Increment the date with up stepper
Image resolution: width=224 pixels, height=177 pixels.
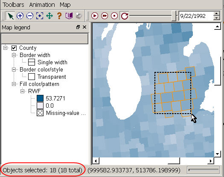coord(217,14)
